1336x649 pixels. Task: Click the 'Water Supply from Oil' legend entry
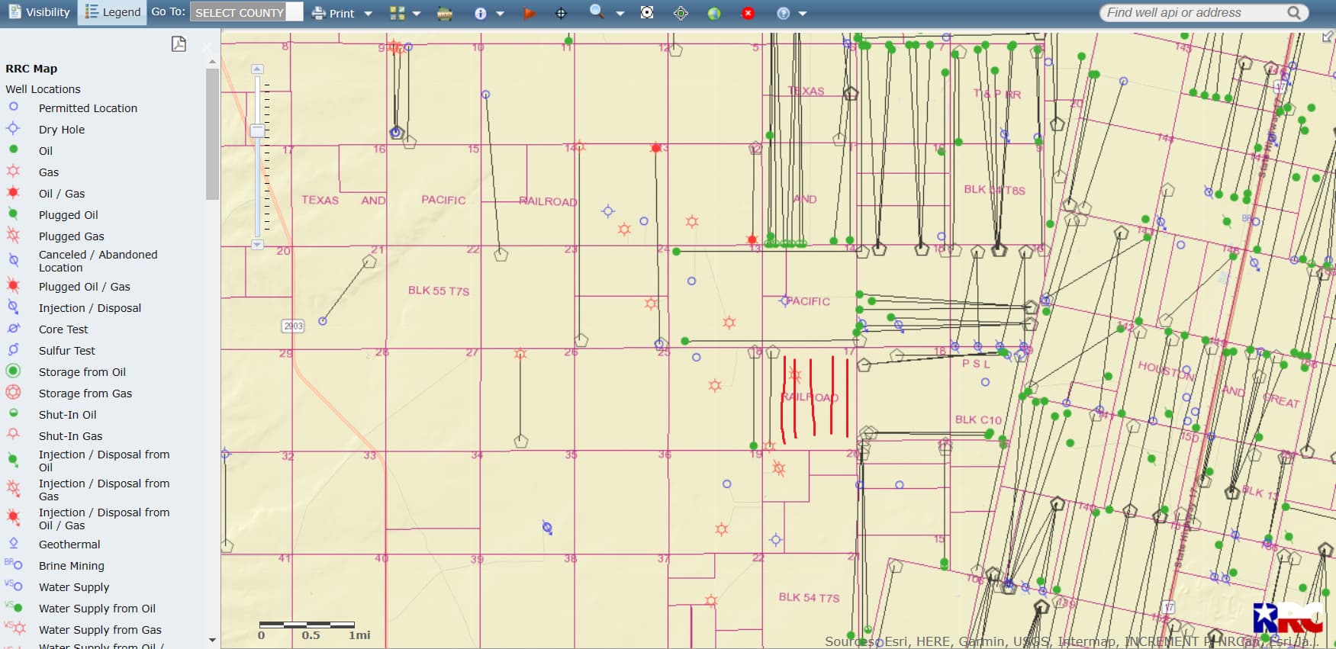(97, 609)
